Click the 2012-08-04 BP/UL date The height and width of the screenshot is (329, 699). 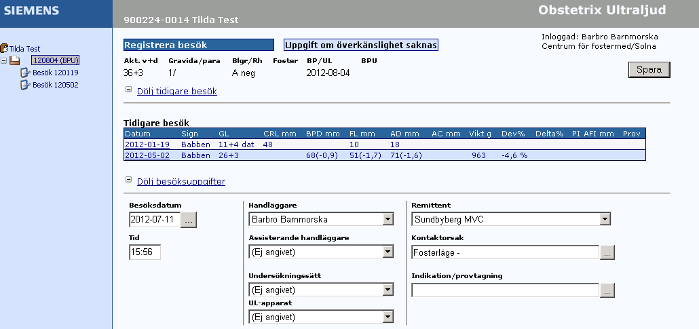pyautogui.click(x=328, y=73)
